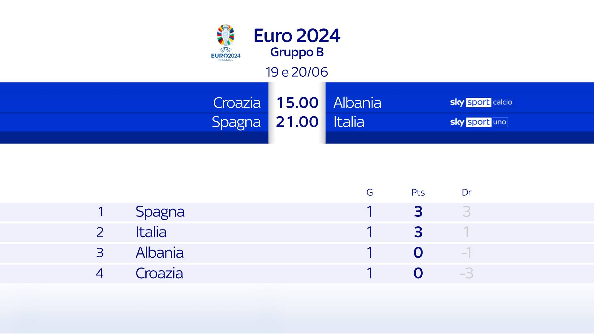The height and width of the screenshot is (334, 594).
Task: Click the Sky Sport Uno channel logo
Action: pos(479,122)
